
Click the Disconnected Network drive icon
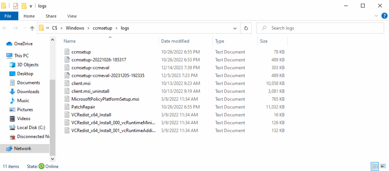(x=12, y=136)
